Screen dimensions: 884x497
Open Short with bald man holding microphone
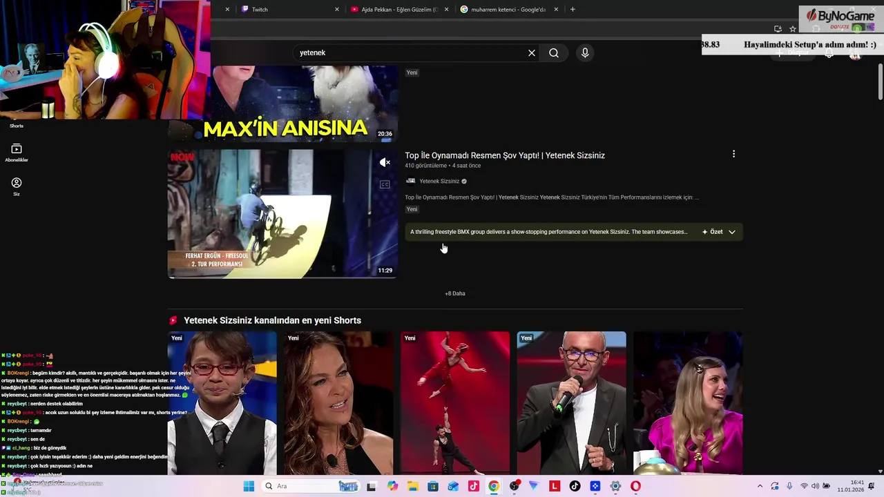coord(572,403)
